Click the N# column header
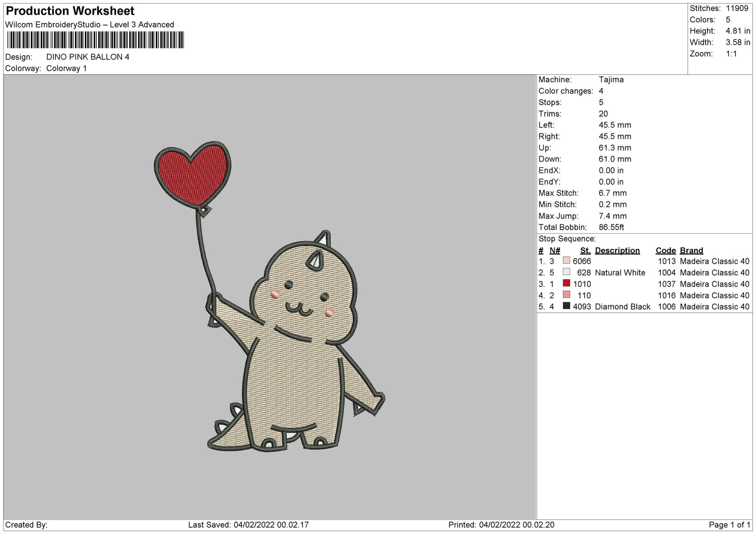This screenshot has height=534, width=756. click(x=555, y=251)
